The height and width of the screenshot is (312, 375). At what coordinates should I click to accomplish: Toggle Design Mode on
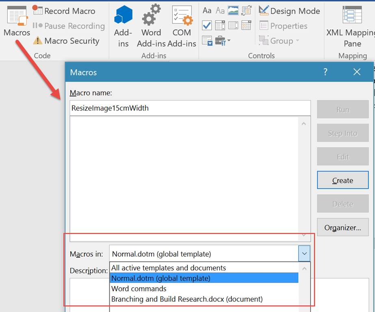pyautogui.click(x=289, y=11)
